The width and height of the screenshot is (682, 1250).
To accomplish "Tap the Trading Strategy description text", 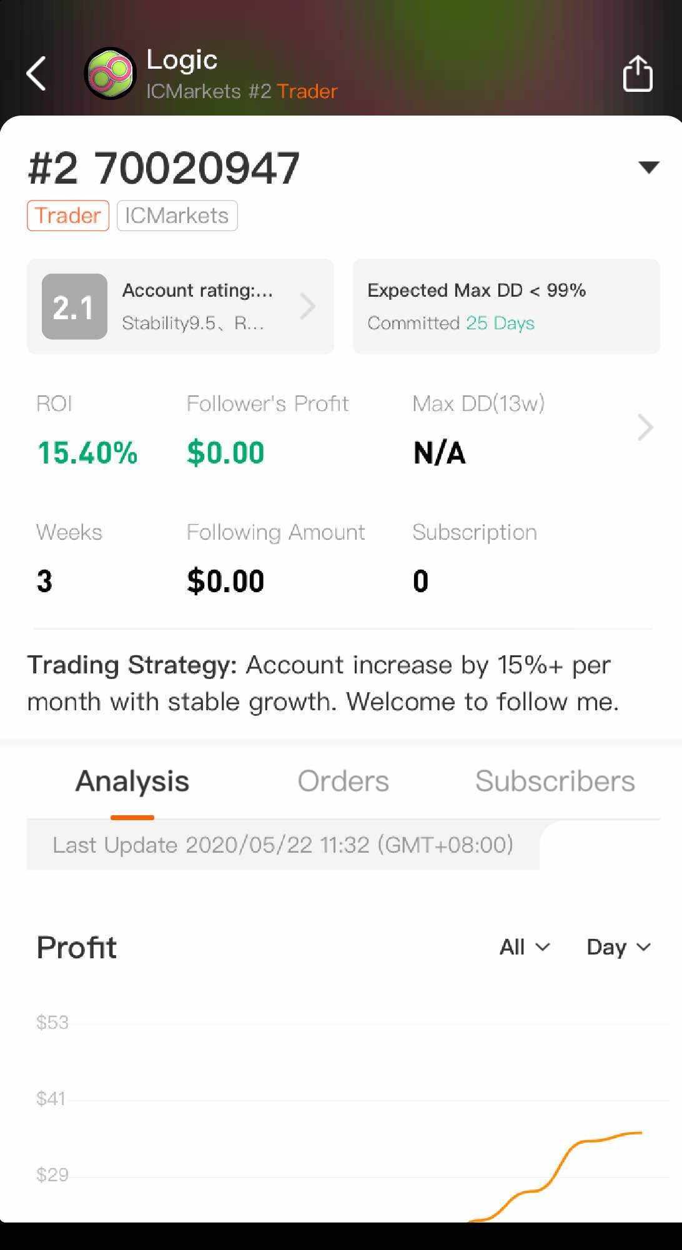I will point(323,683).
